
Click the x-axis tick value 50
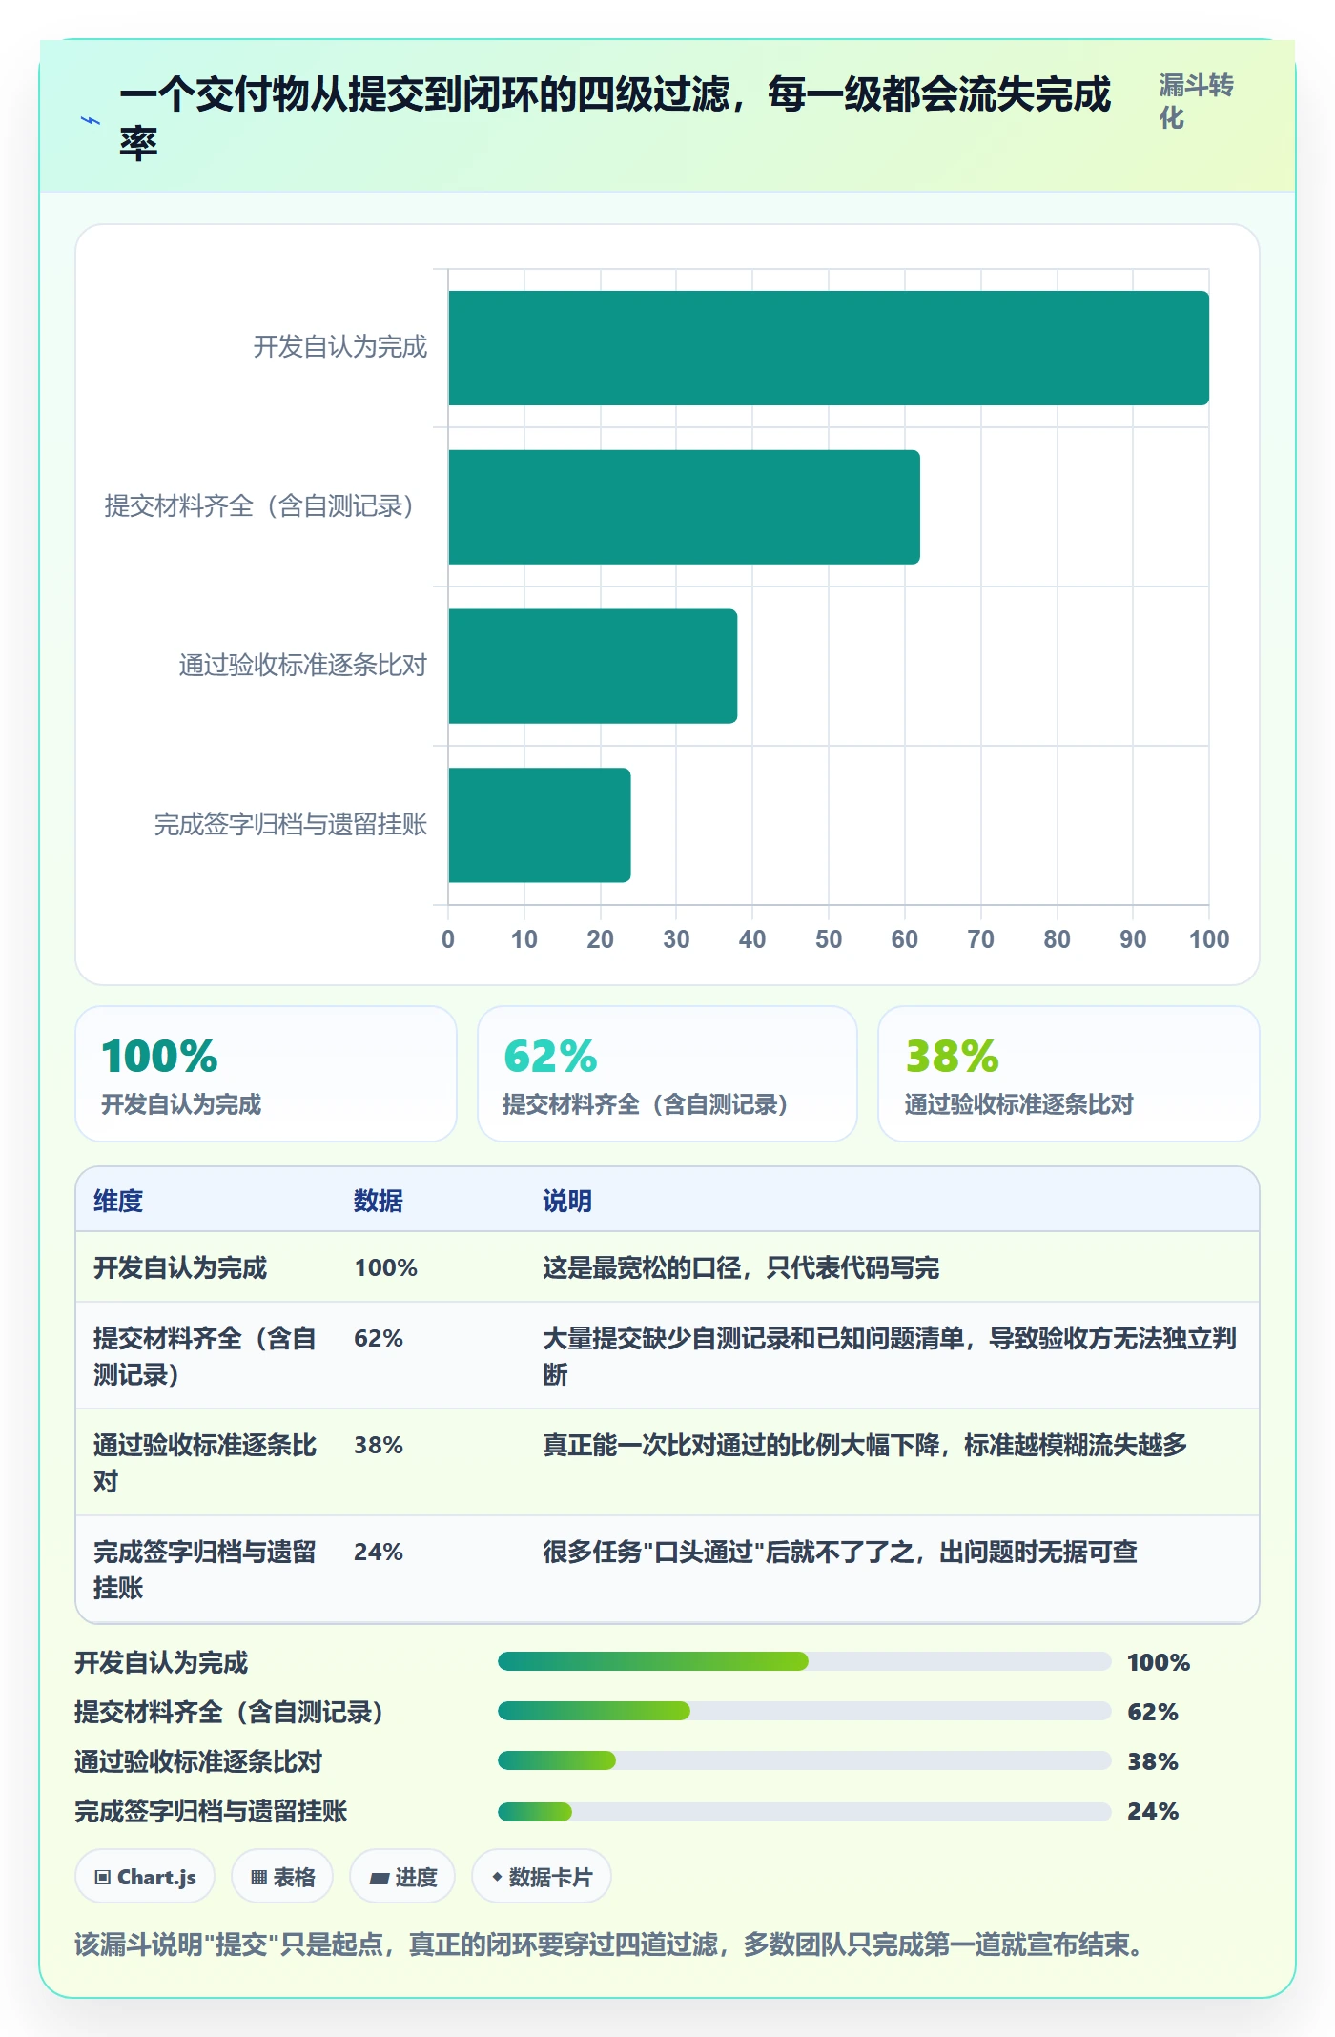829,939
